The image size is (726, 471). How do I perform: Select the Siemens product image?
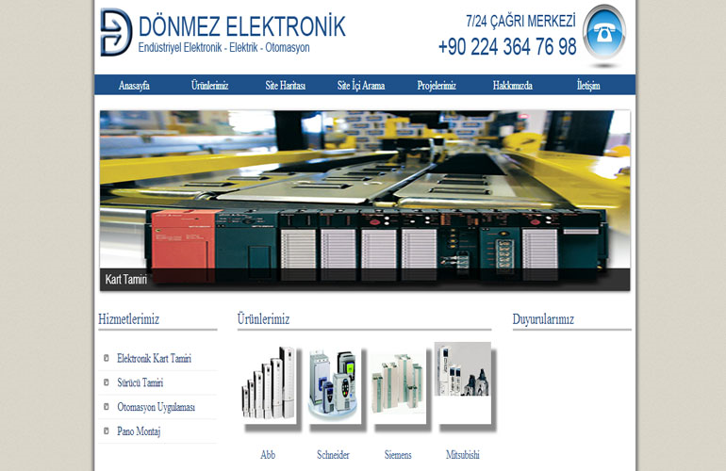[398, 387]
